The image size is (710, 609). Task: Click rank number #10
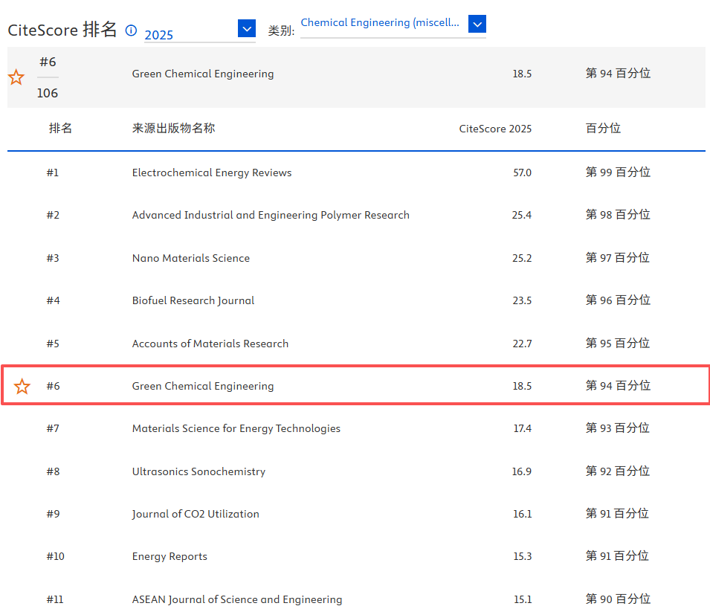(x=55, y=556)
